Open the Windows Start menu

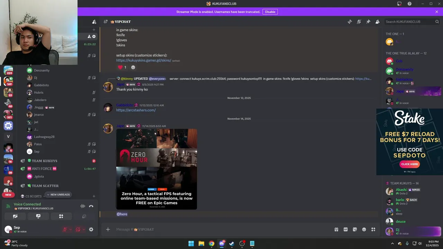[x=191, y=243]
